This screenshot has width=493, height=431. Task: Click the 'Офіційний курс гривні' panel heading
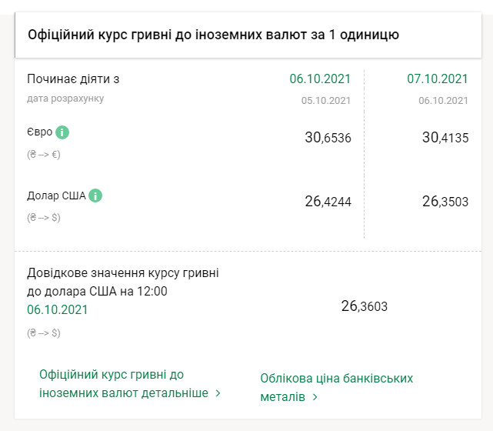213,35
